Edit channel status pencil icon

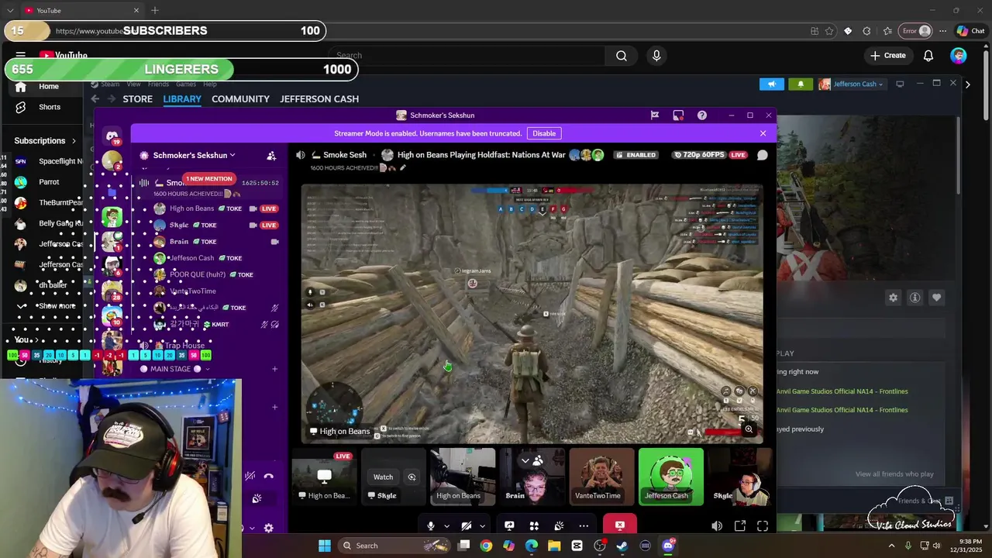click(x=402, y=167)
